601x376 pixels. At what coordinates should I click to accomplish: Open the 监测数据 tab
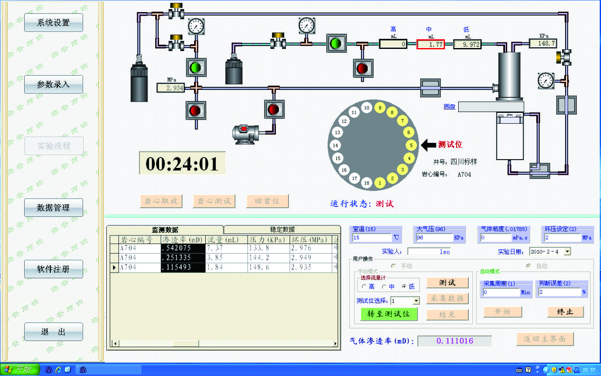coord(165,230)
